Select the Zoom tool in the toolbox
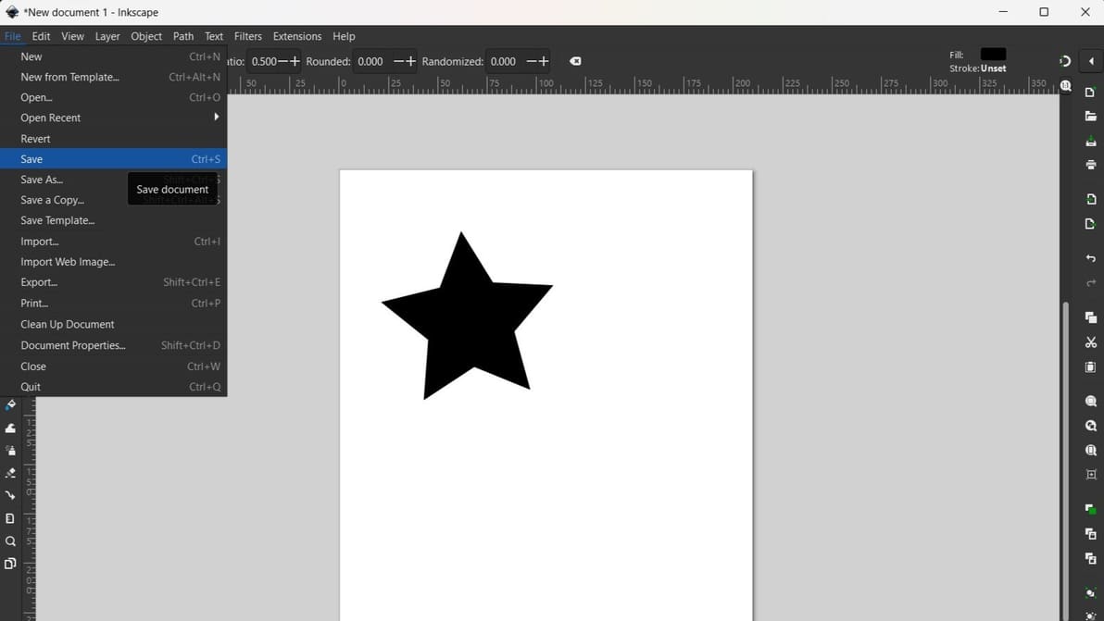 [x=11, y=541]
